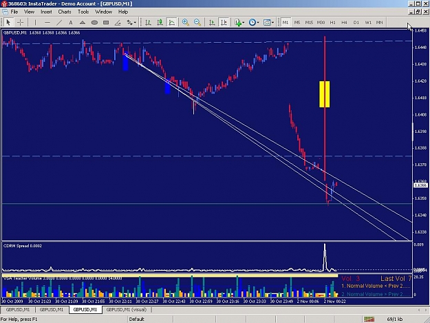
Task: Open the Tools menu
Action: [83, 12]
